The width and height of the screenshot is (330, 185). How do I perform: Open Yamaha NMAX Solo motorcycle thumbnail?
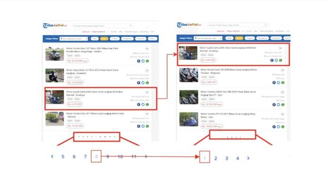189,97
